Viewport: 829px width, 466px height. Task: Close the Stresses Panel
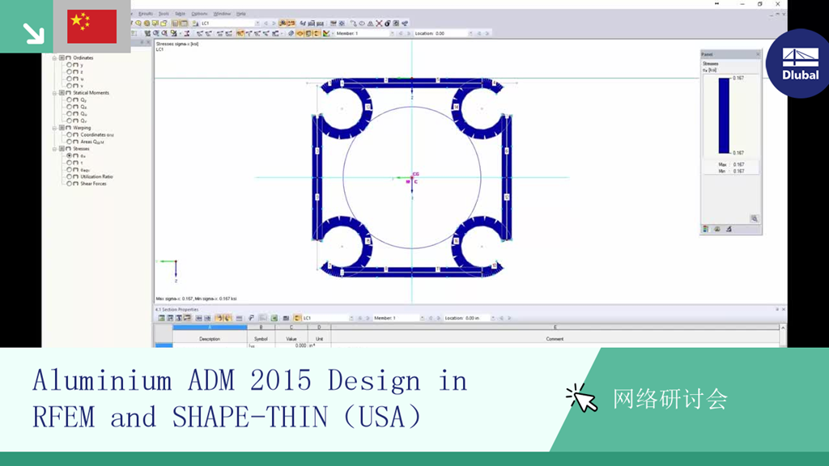[x=757, y=54]
